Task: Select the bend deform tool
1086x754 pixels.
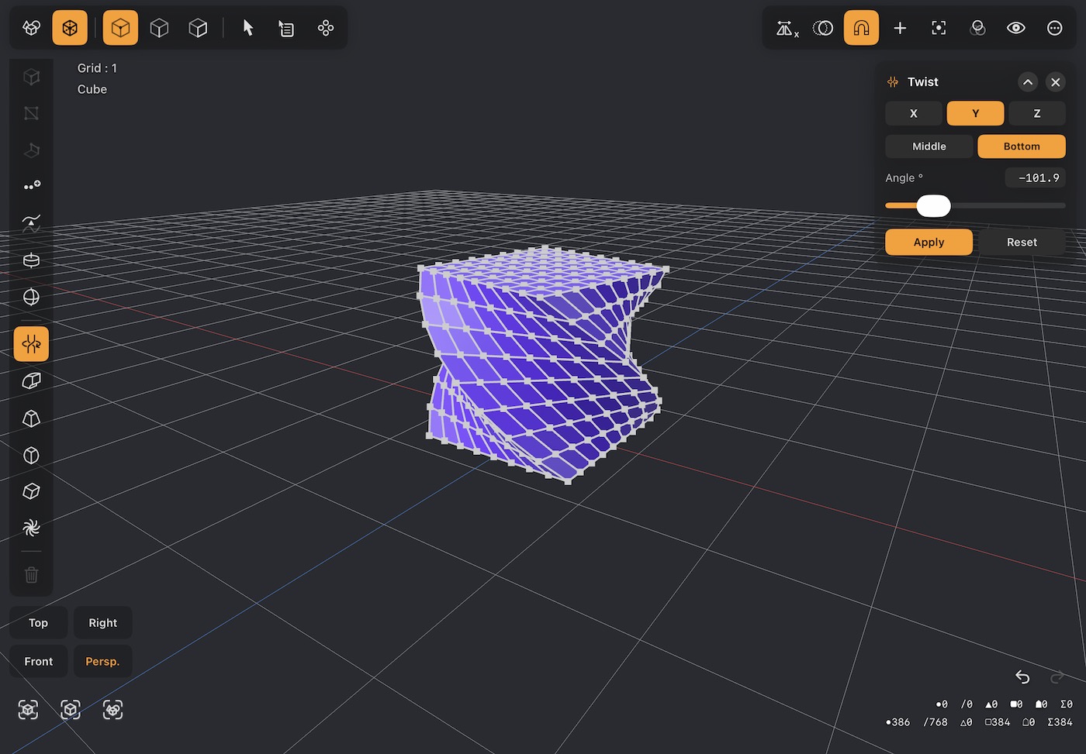Action: coord(31,380)
